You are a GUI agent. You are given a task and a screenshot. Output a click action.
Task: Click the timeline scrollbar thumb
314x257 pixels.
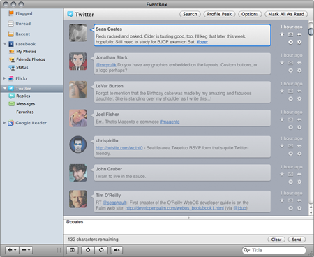click(311, 31)
